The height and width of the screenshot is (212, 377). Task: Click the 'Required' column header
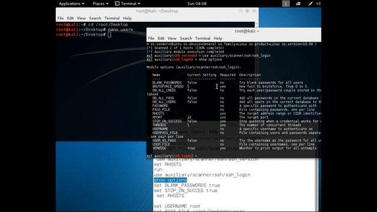tap(227, 75)
